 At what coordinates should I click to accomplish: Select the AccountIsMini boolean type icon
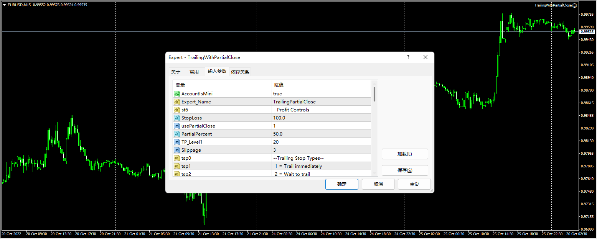point(177,94)
